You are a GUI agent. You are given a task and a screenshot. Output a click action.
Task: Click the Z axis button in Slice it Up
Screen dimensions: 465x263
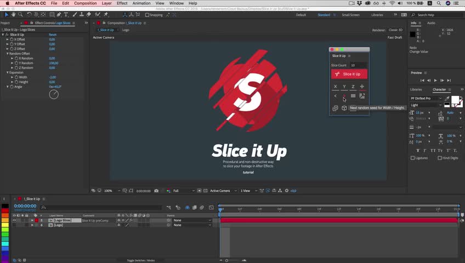[353, 87]
